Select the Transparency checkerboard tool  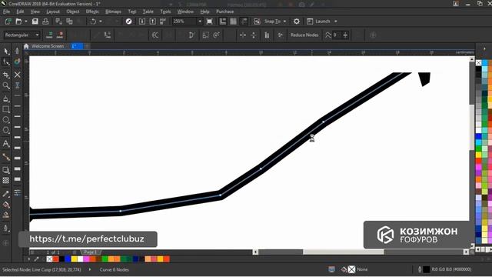(x=6, y=180)
